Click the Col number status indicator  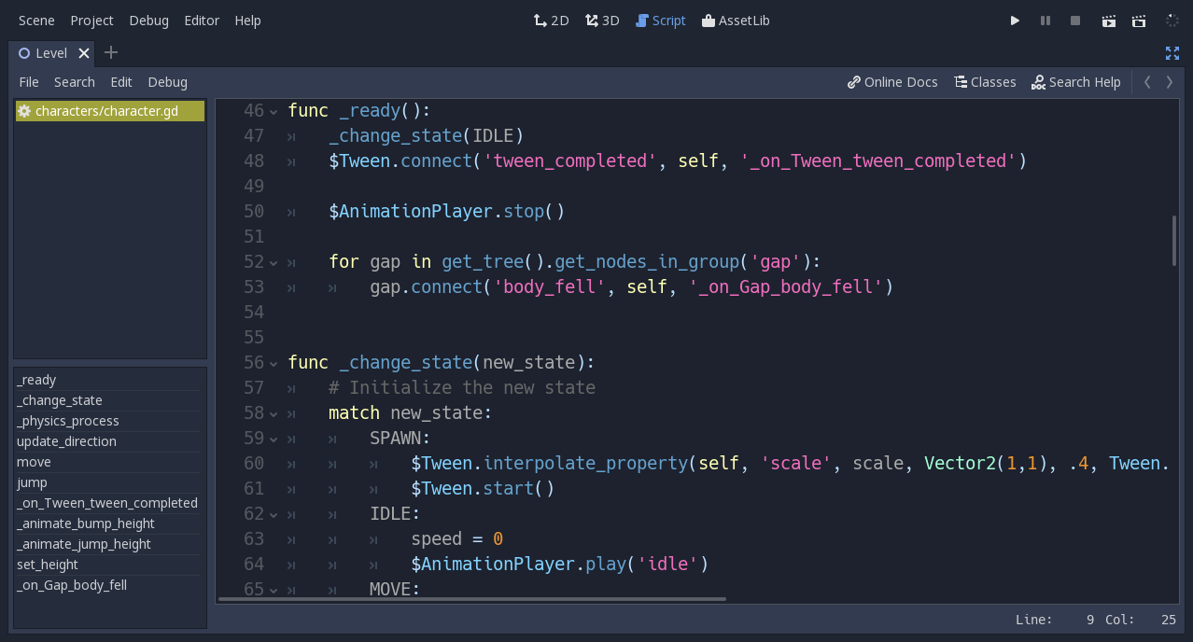[1141, 620]
